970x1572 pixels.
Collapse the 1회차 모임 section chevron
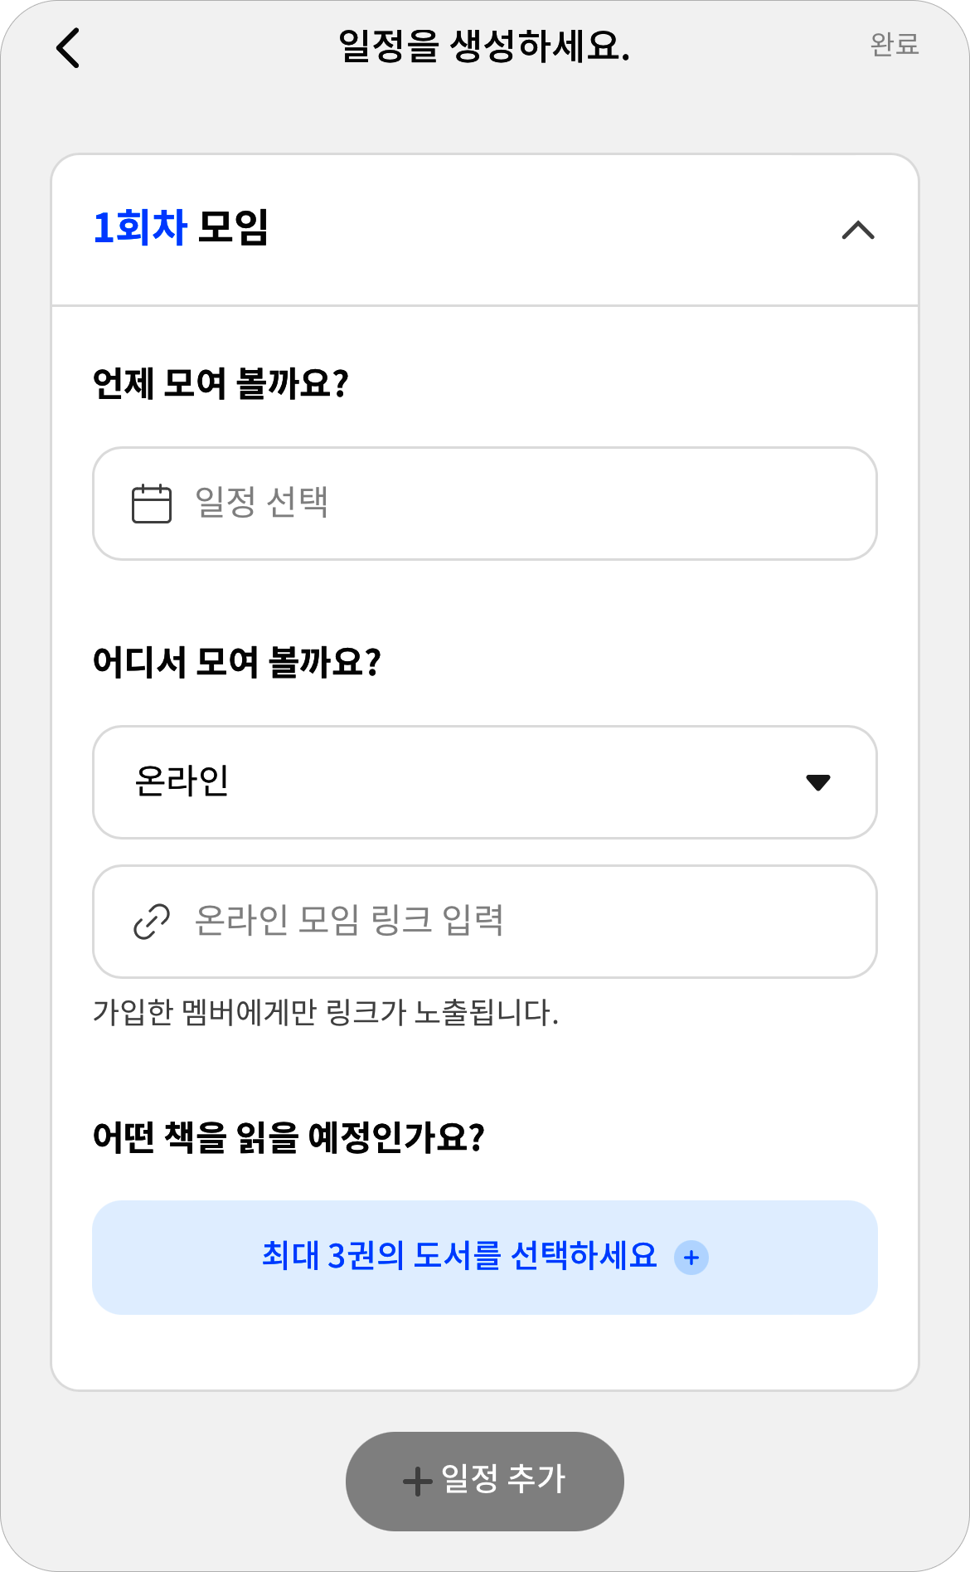(x=858, y=230)
